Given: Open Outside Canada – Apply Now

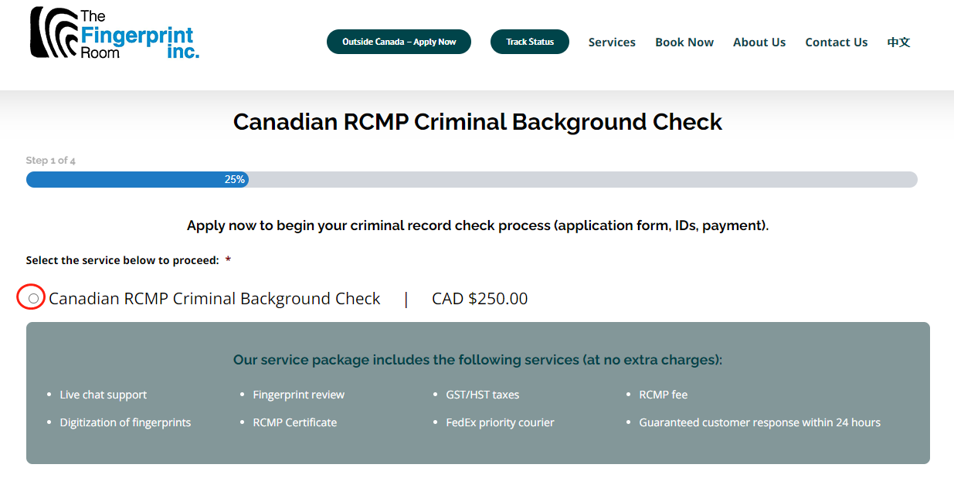Looking at the screenshot, I should (x=399, y=42).
